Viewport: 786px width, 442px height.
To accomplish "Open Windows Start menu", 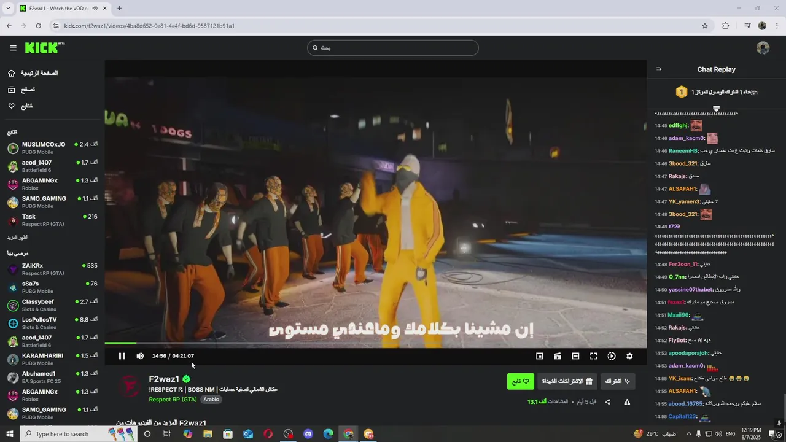I will click(x=10, y=434).
